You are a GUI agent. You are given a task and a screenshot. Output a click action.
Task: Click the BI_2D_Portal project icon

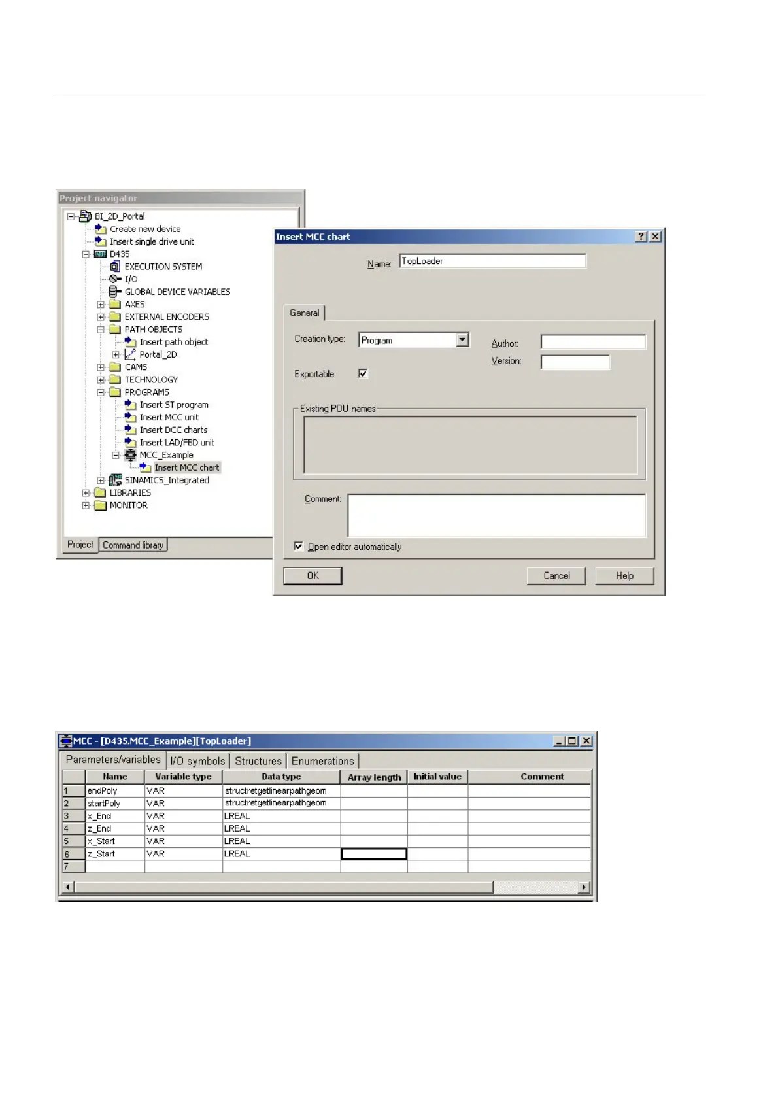click(85, 216)
